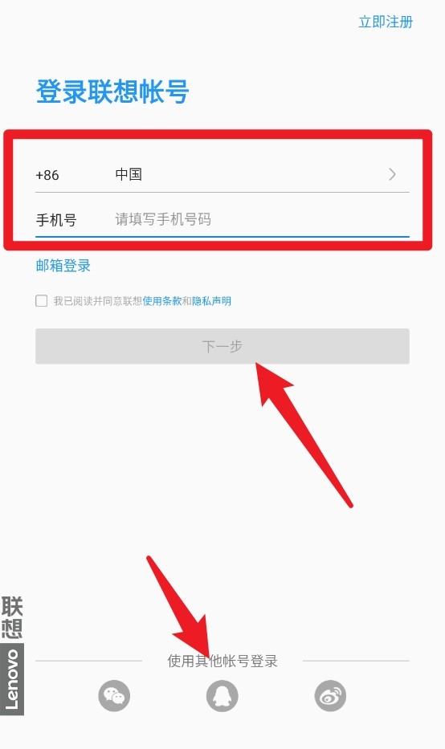
Task: Focus the 请填写手机号码 phone number field
Action: pos(260,219)
